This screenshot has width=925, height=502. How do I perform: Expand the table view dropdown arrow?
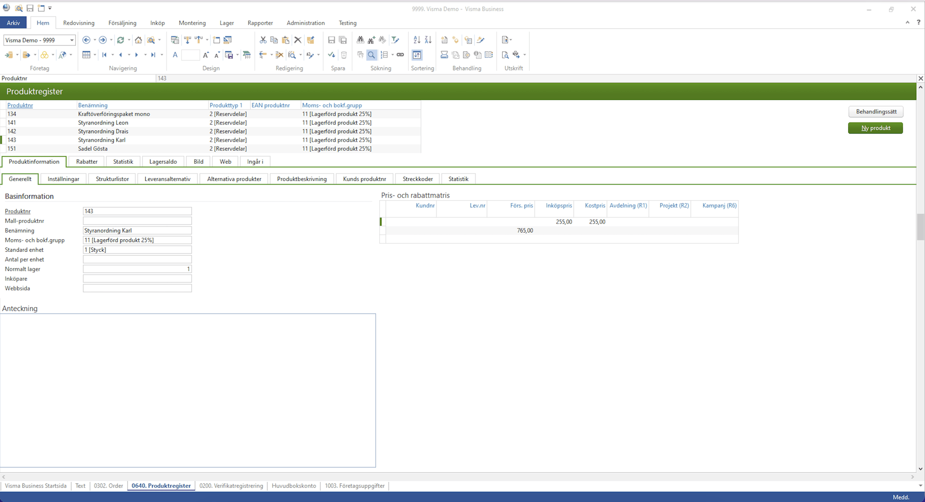click(95, 55)
